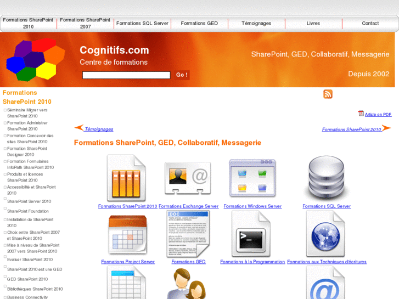Viewport: 399px width, 299px height.
Task: Focus the search text field in banner
Action: tap(126, 75)
